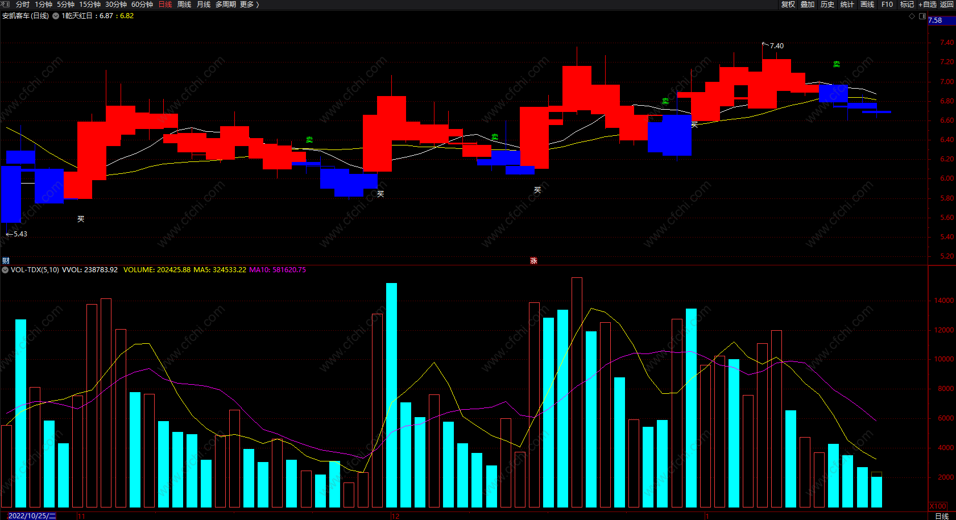Click the MA5: 324533.22 volume readout
The height and width of the screenshot is (520, 956).
[x=220, y=270]
